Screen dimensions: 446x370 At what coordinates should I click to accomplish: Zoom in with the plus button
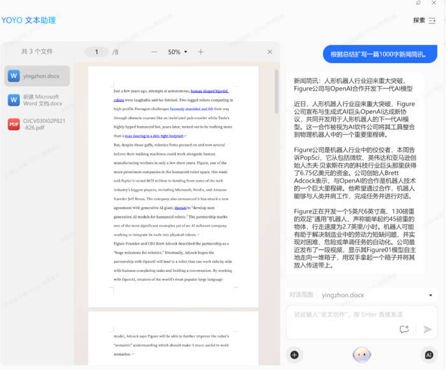201,52
